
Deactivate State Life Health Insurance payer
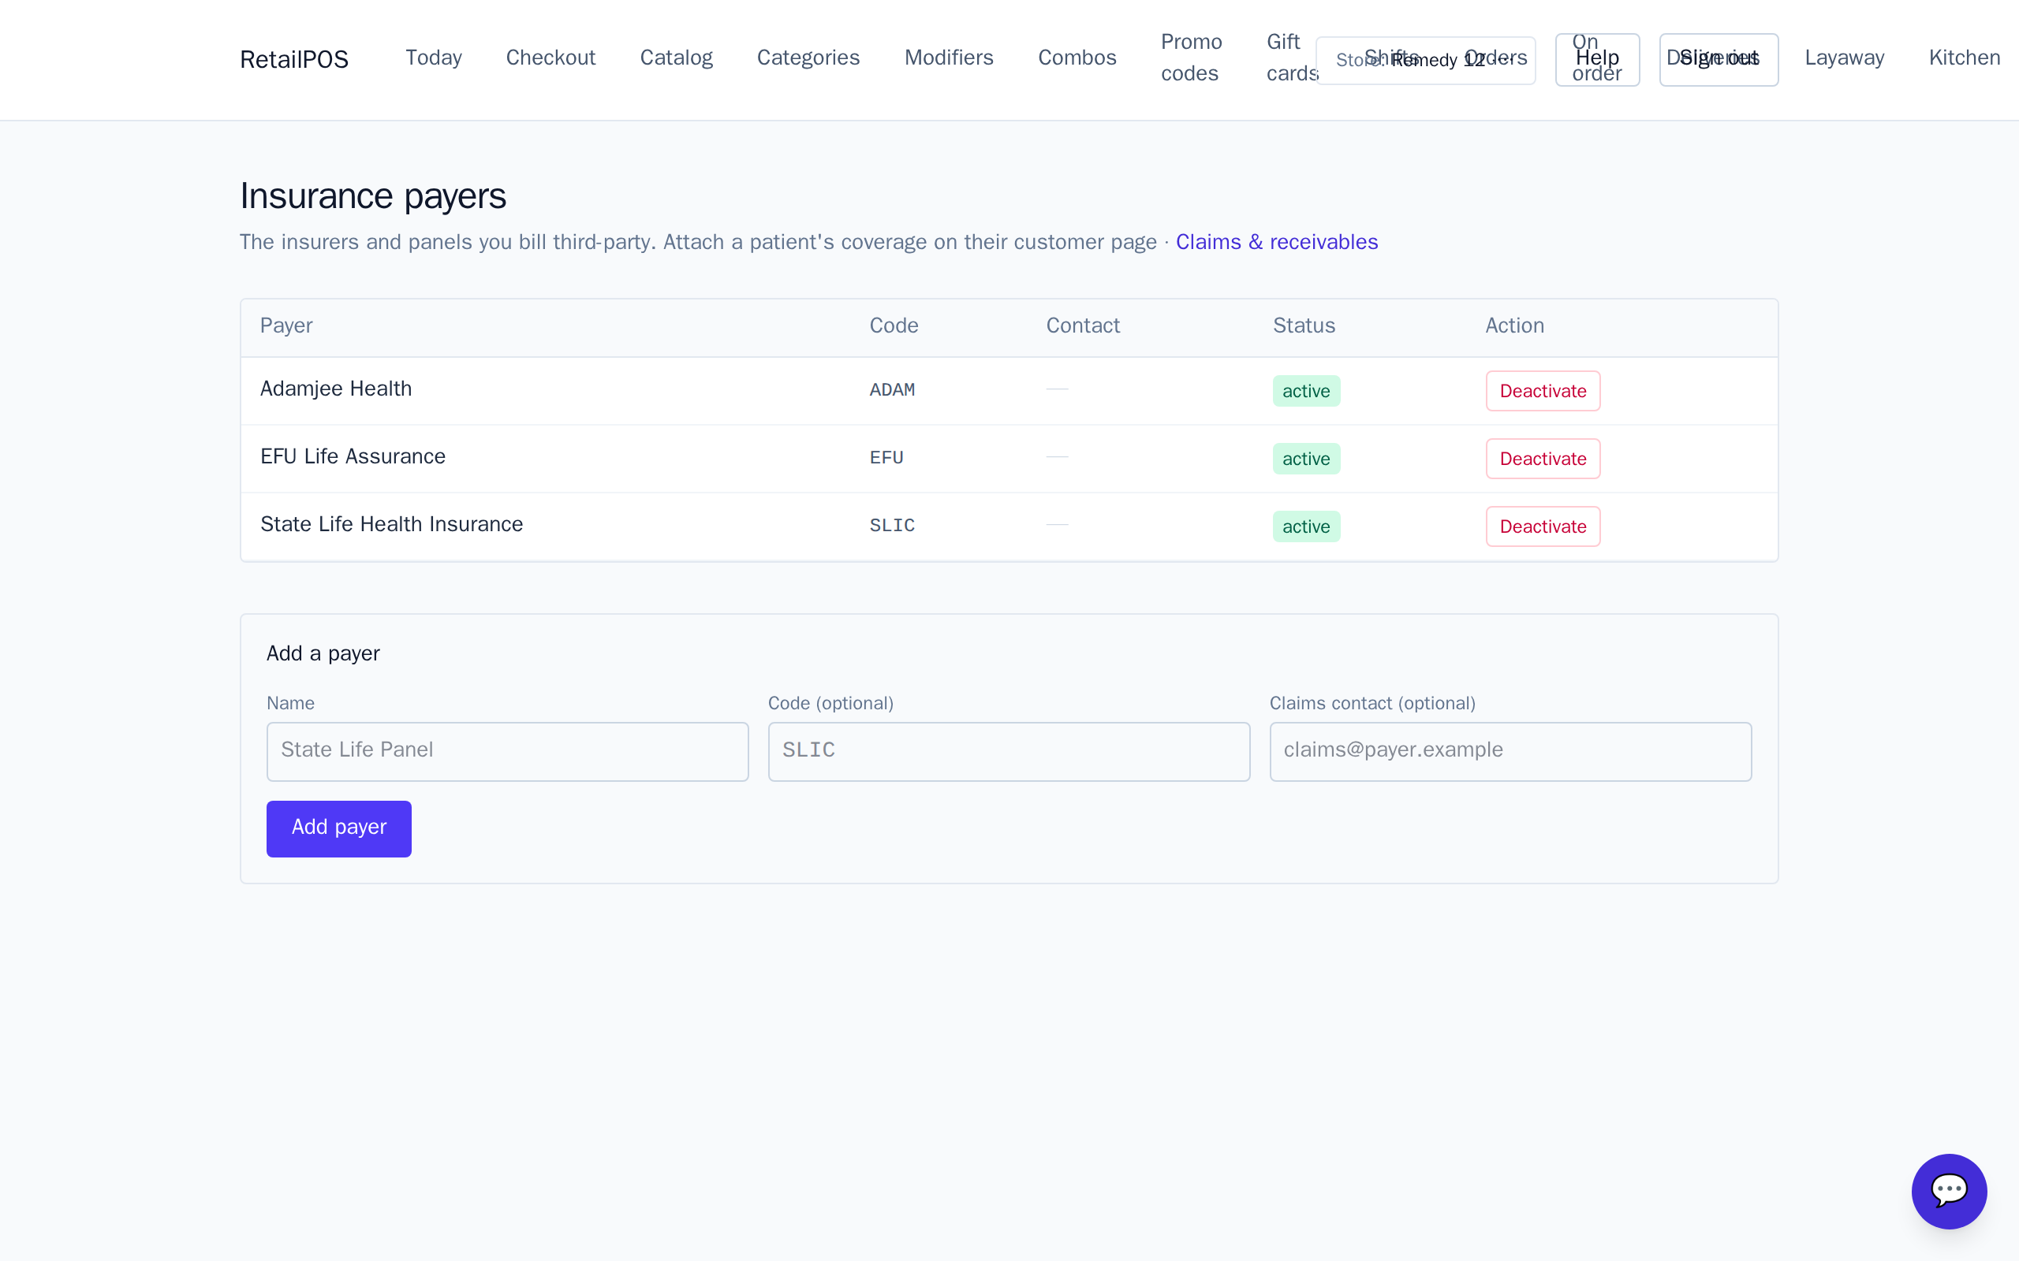1543,526
